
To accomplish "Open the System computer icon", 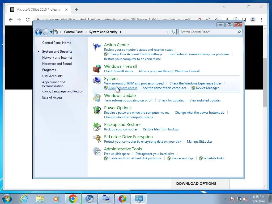I will [x=97, y=81].
